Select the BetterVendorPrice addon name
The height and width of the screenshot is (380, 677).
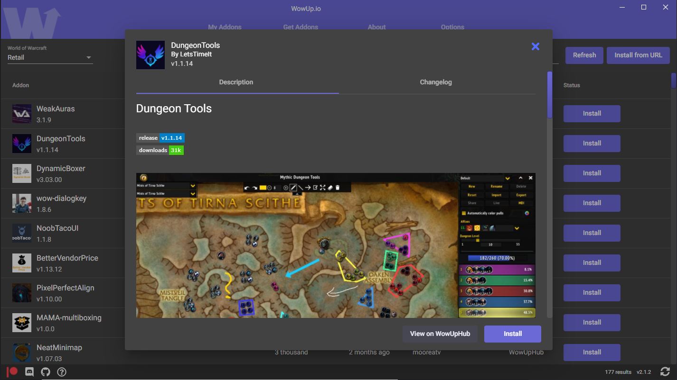[67, 258]
